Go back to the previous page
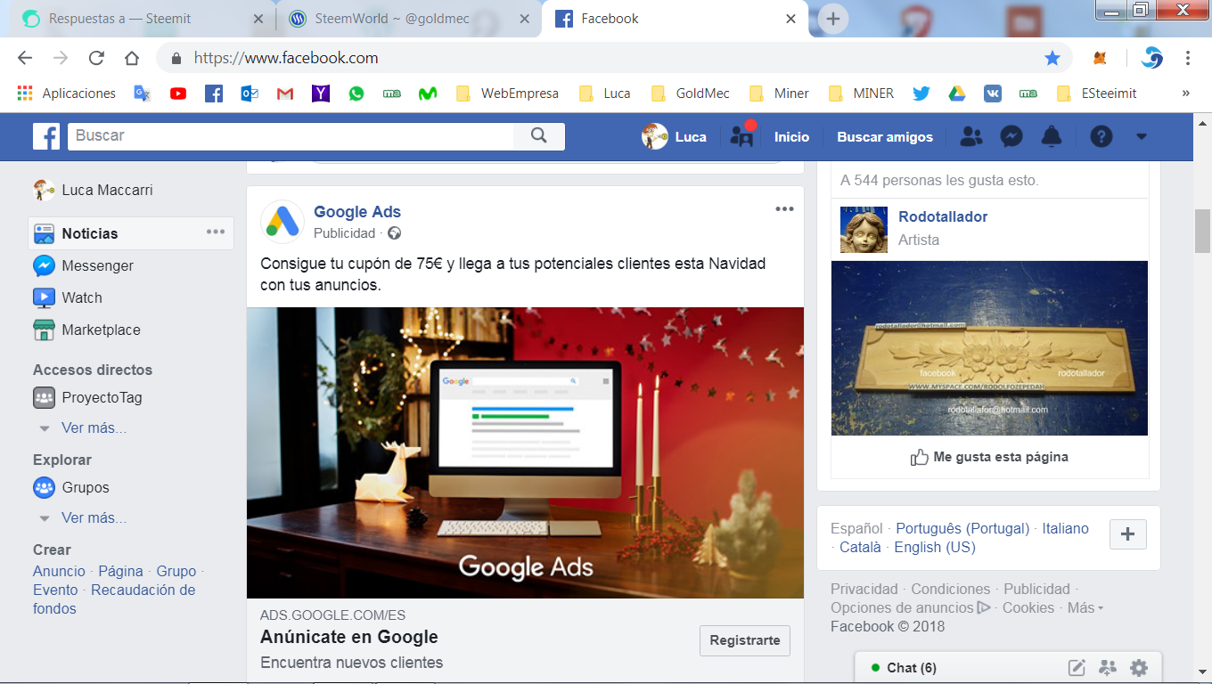Screen dimensions: 1212x684 click(25, 58)
